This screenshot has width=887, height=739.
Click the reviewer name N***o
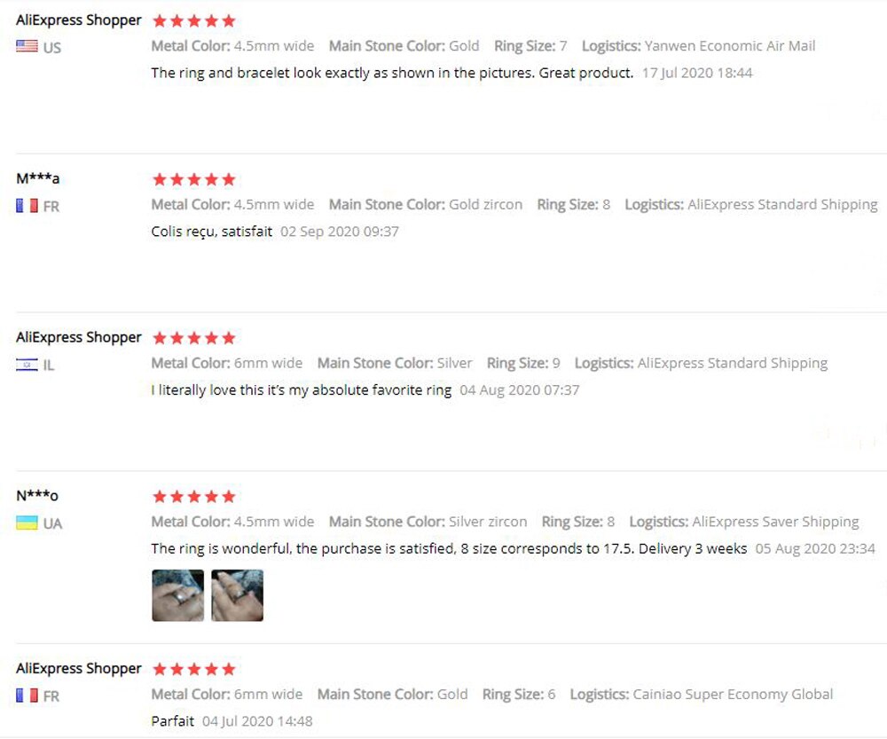click(x=37, y=495)
